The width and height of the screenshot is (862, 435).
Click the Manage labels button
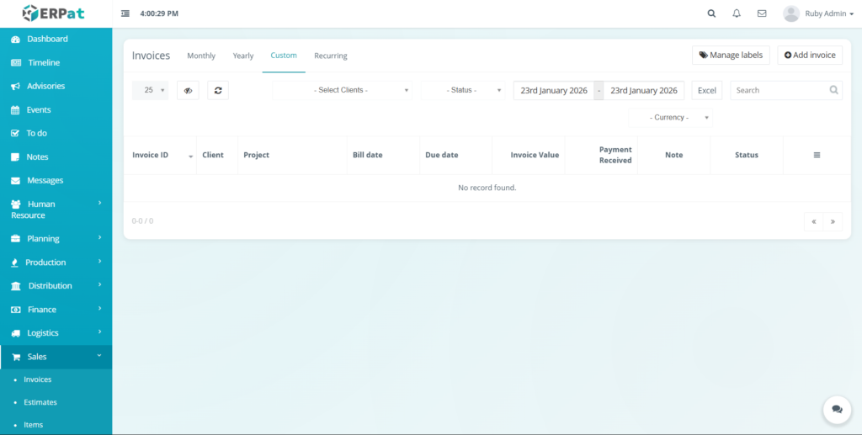tap(731, 56)
